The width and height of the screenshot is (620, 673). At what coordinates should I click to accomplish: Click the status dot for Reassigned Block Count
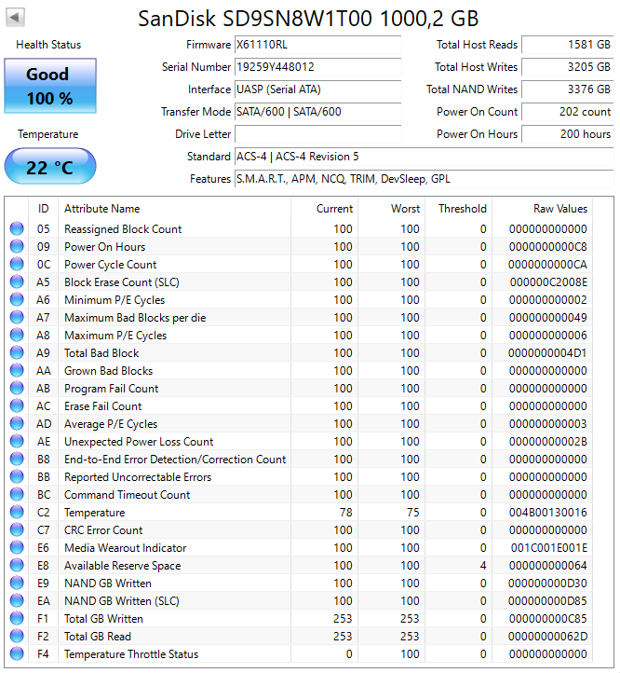(17, 228)
